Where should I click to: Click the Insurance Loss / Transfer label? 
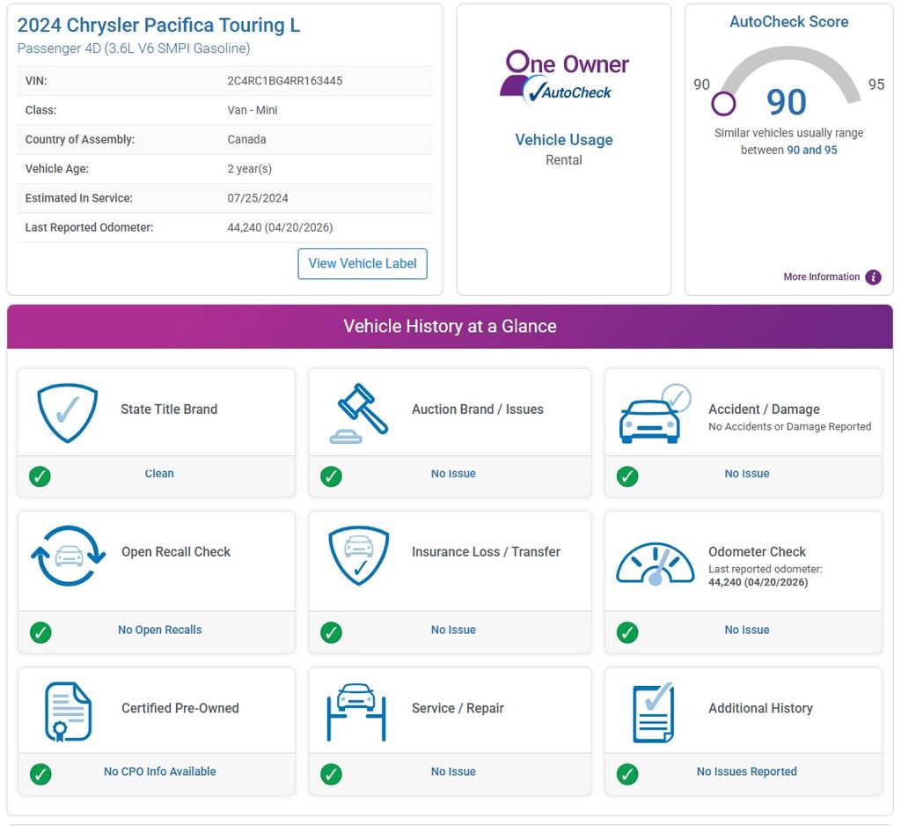(486, 551)
